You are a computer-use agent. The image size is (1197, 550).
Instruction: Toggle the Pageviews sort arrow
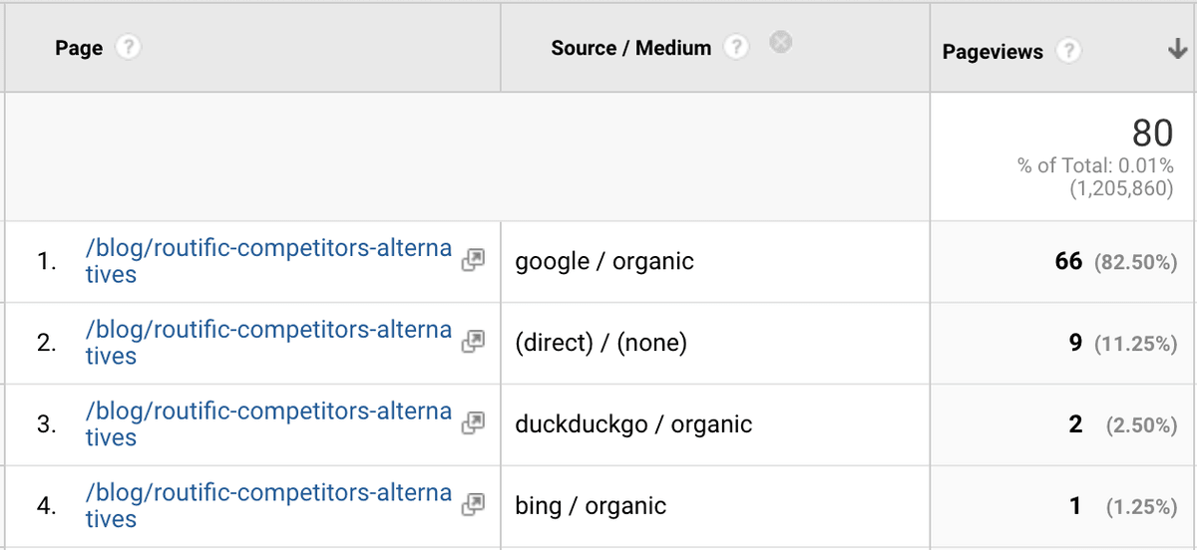coord(1177,51)
